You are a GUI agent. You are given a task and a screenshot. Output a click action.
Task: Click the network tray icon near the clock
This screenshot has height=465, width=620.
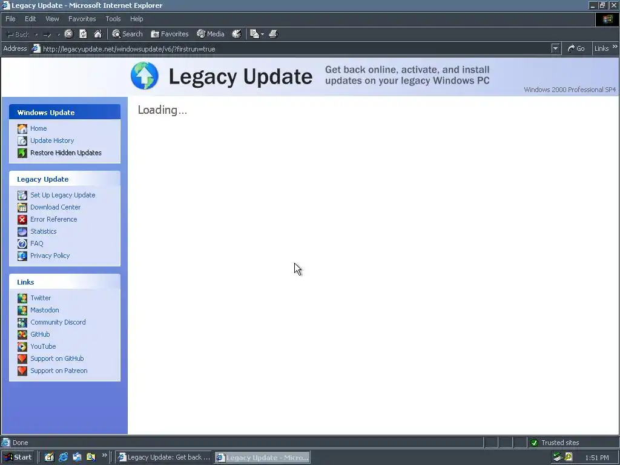[x=558, y=457]
